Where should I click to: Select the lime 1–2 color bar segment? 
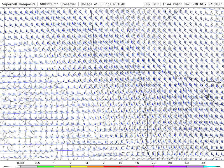(x=62, y=167)
